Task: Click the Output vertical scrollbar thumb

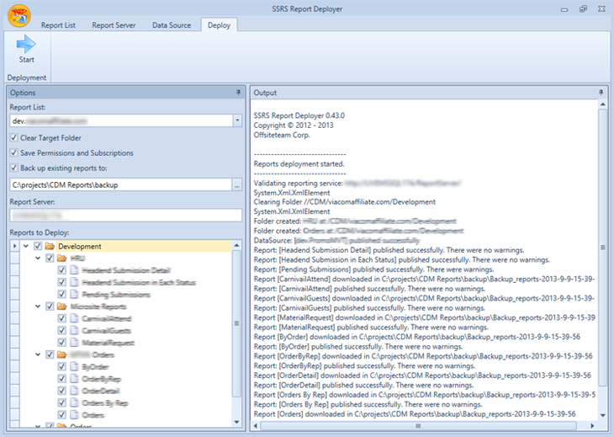Action: click(x=602, y=246)
